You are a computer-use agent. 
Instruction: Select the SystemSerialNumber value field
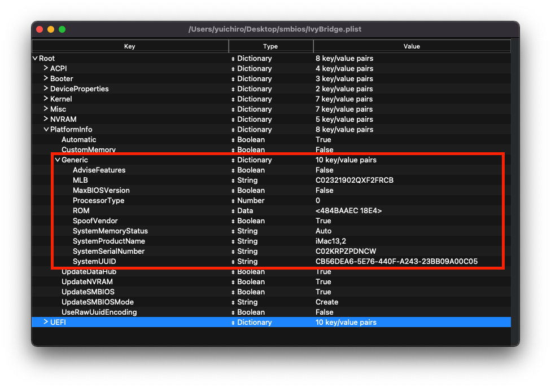[346, 251]
